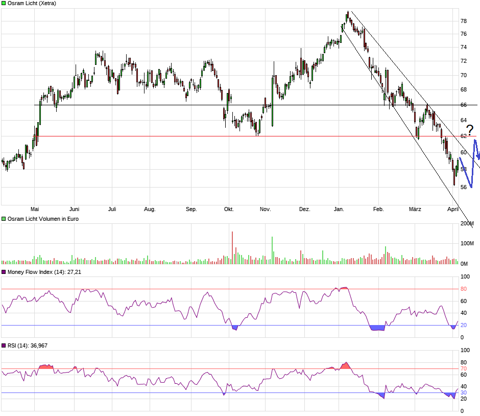The width and height of the screenshot is (480, 416).
Task: Click the price scale value 70
Action: tap(464, 75)
